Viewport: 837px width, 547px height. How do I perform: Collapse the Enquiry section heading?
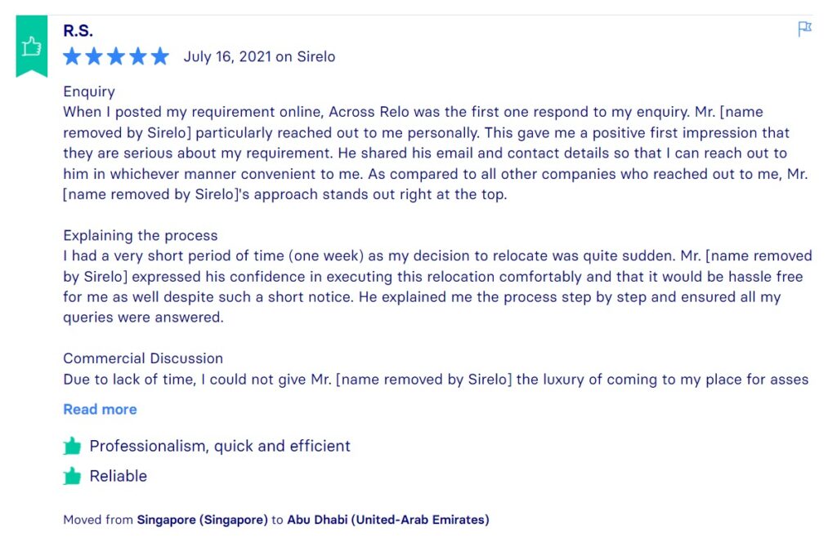click(88, 91)
